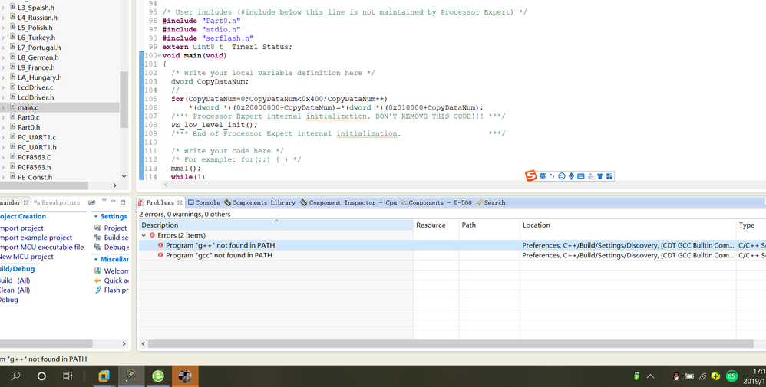
Task: Collapse main function fold marker at line 100
Action: point(159,55)
